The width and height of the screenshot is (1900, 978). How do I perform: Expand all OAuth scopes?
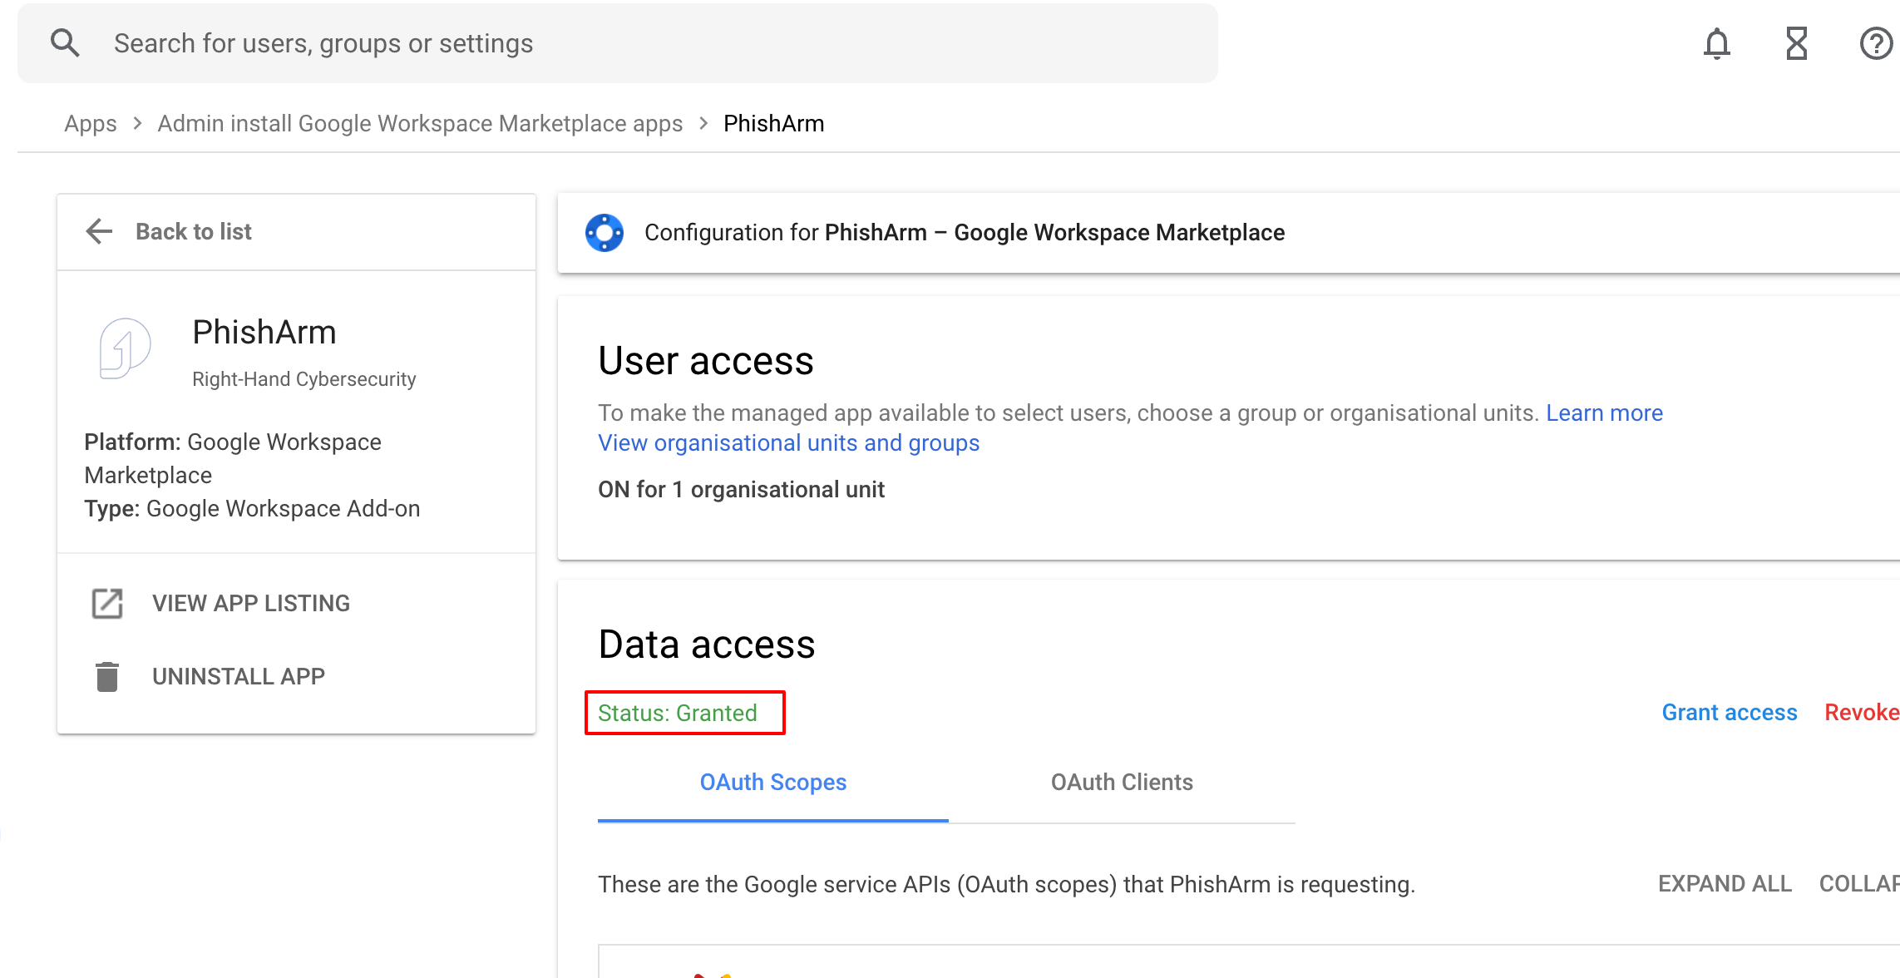coord(1725,884)
